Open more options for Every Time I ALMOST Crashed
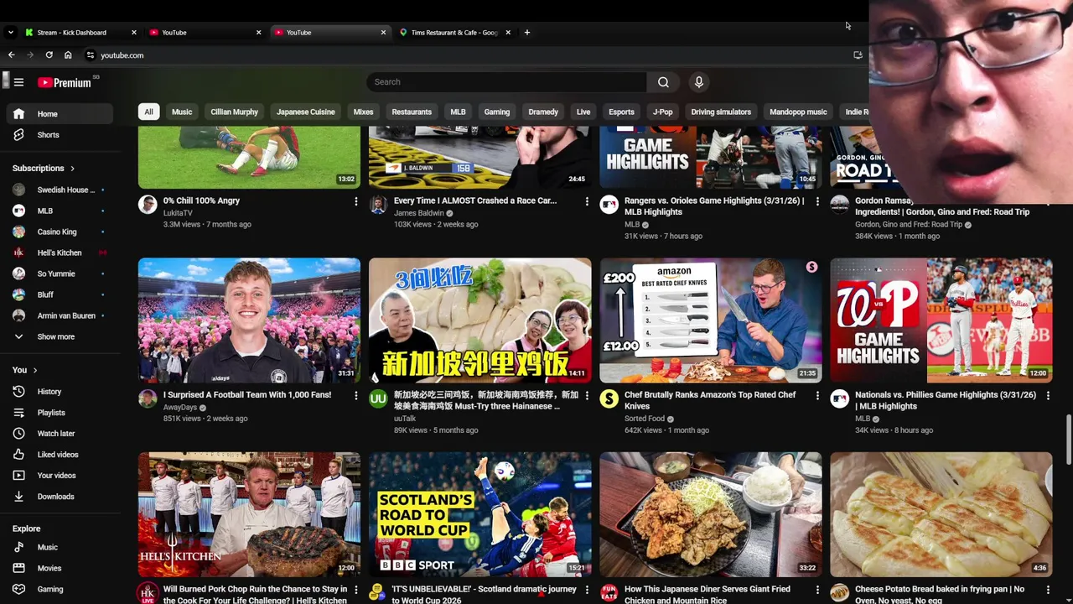The width and height of the screenshot is (1073, 604). coord(586,201)
